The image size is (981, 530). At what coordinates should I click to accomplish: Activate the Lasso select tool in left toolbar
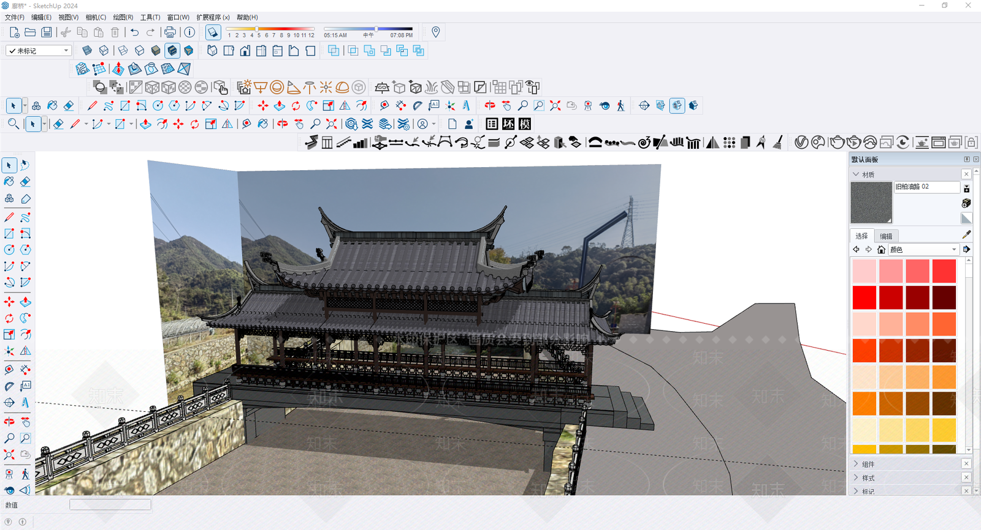click(25, 165)
